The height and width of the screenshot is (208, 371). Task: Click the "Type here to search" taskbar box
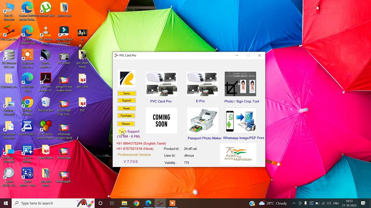[54, 203]
